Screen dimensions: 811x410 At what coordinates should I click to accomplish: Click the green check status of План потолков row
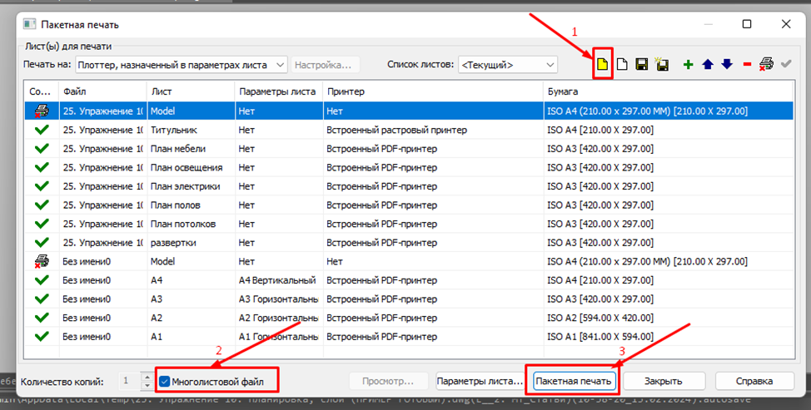coord(42,224)
